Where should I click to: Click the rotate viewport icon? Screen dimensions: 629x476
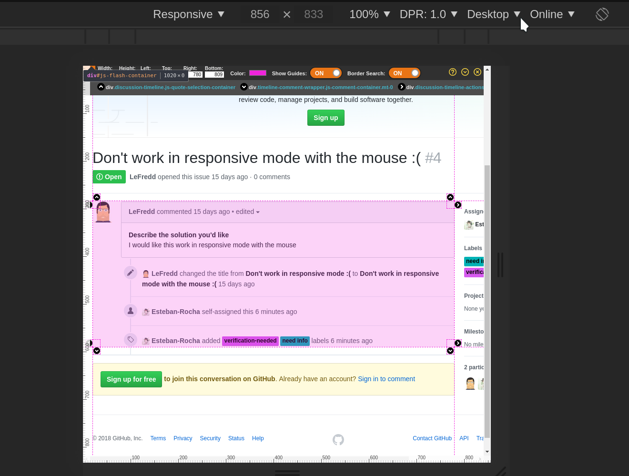(602, 14)
